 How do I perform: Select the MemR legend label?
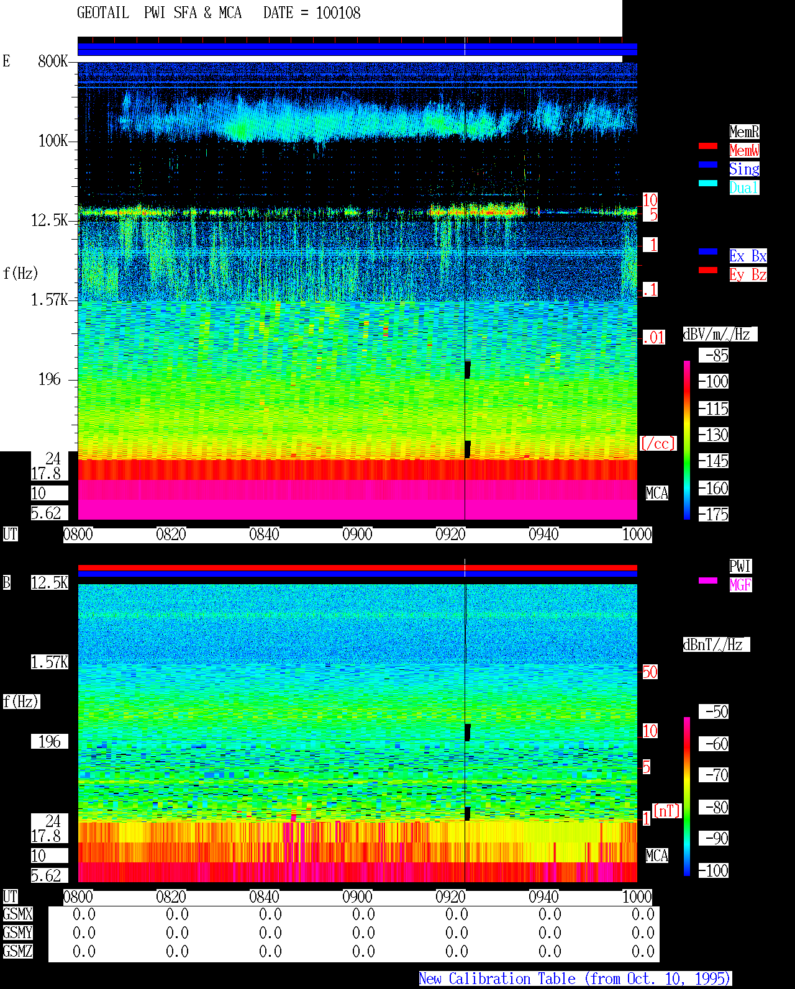[x=744, y=132]
